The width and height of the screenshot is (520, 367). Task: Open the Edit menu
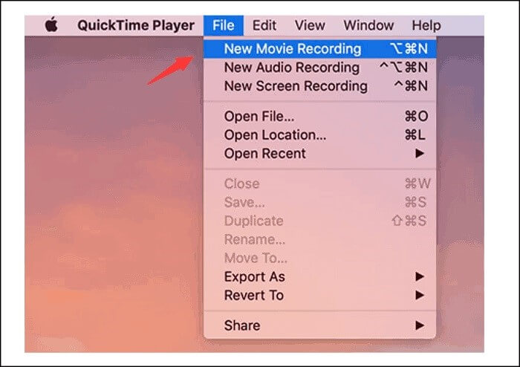(264, 25)
